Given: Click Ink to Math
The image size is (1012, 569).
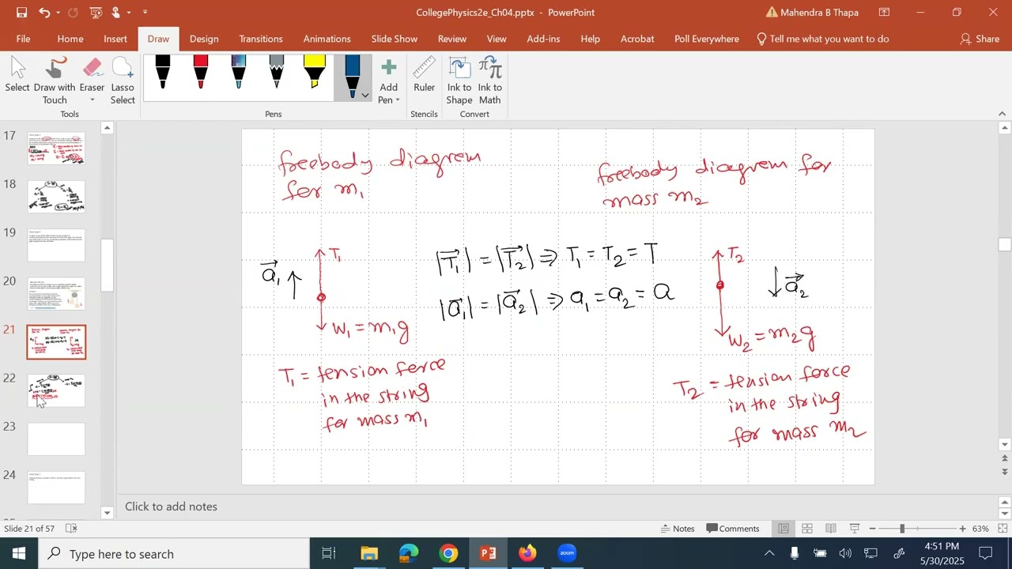Looking at the screenshot, I should [x=489, y=81].
